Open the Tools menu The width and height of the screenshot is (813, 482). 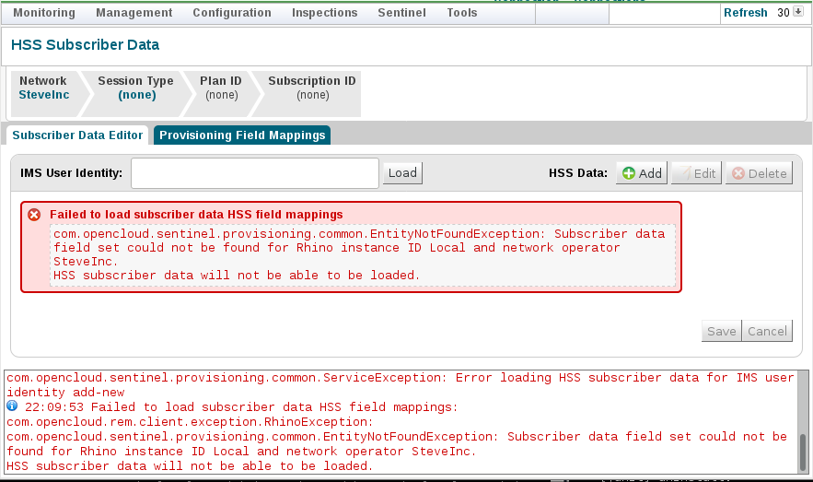[462, 13]
